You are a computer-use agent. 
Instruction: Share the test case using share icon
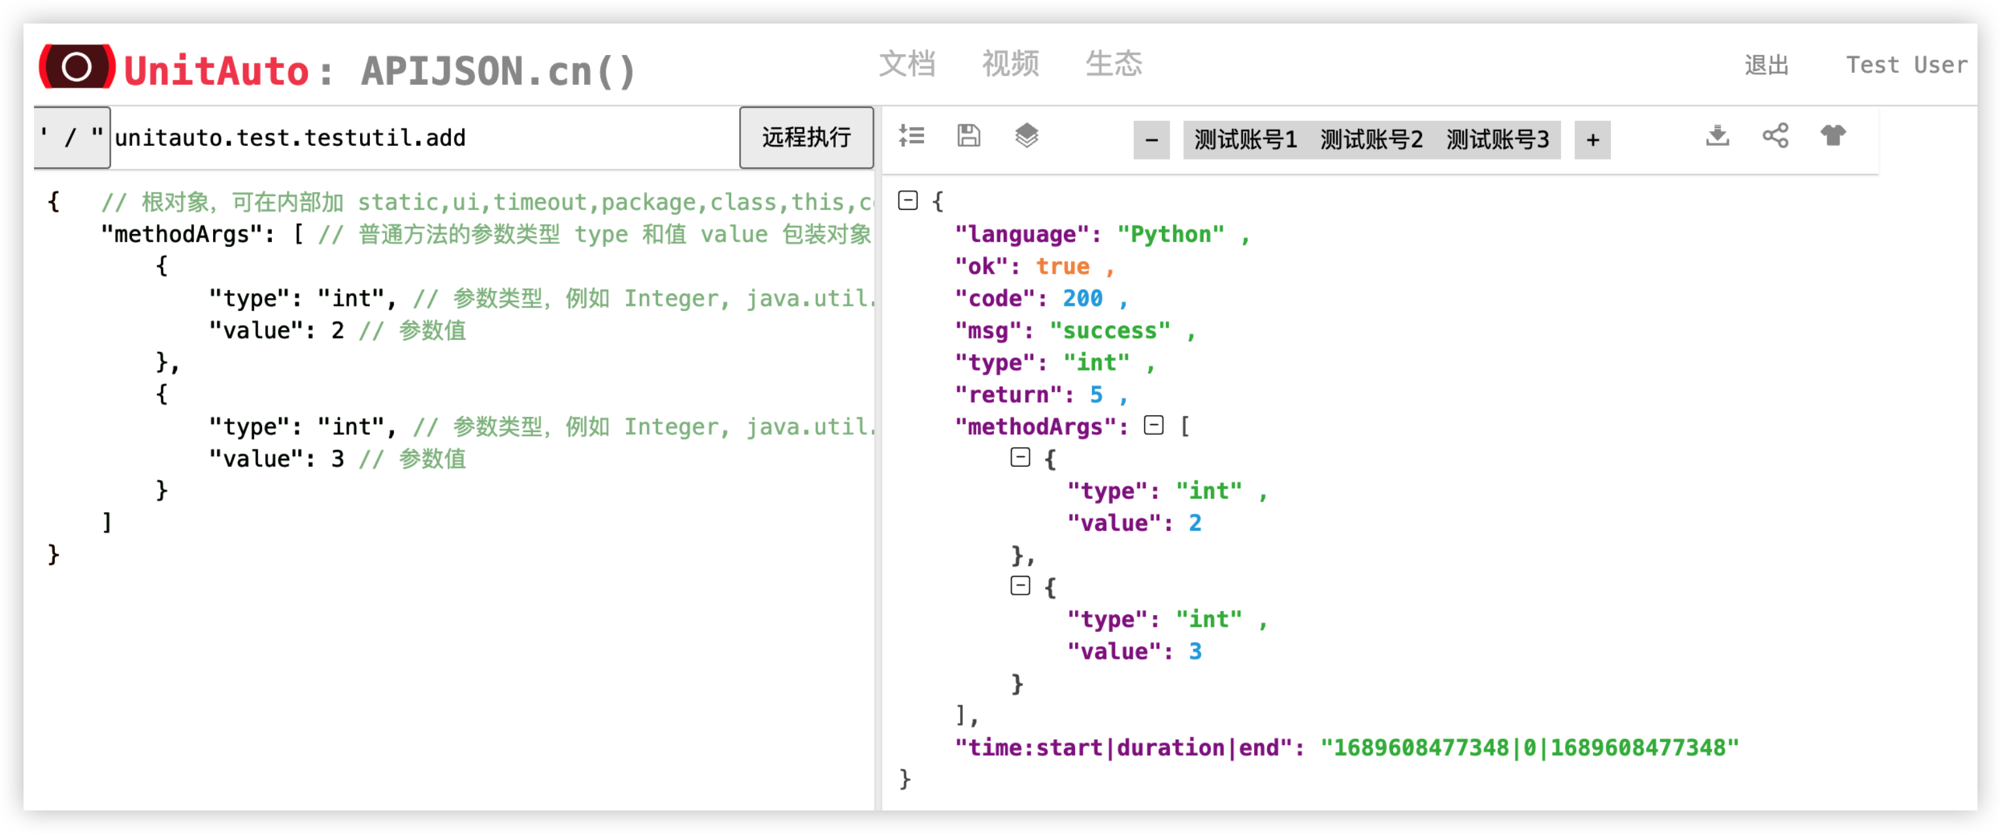click(1775, 135)
